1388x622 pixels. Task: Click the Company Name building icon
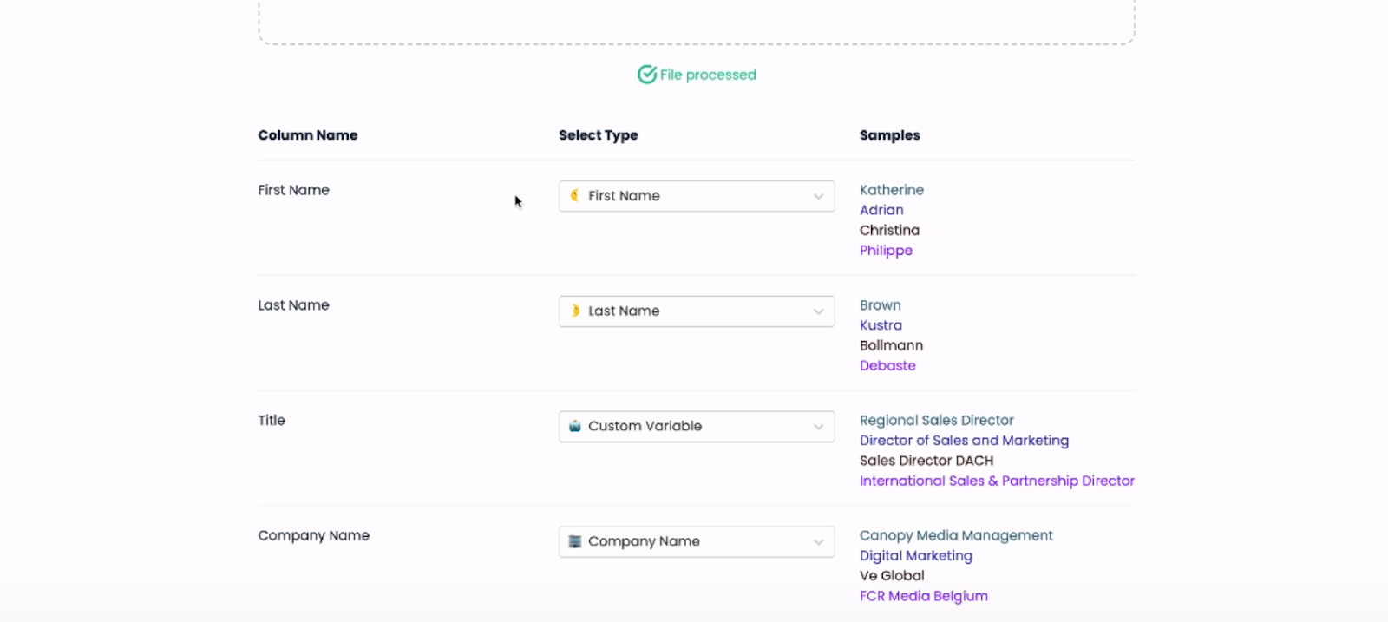(x=574, y=541)
